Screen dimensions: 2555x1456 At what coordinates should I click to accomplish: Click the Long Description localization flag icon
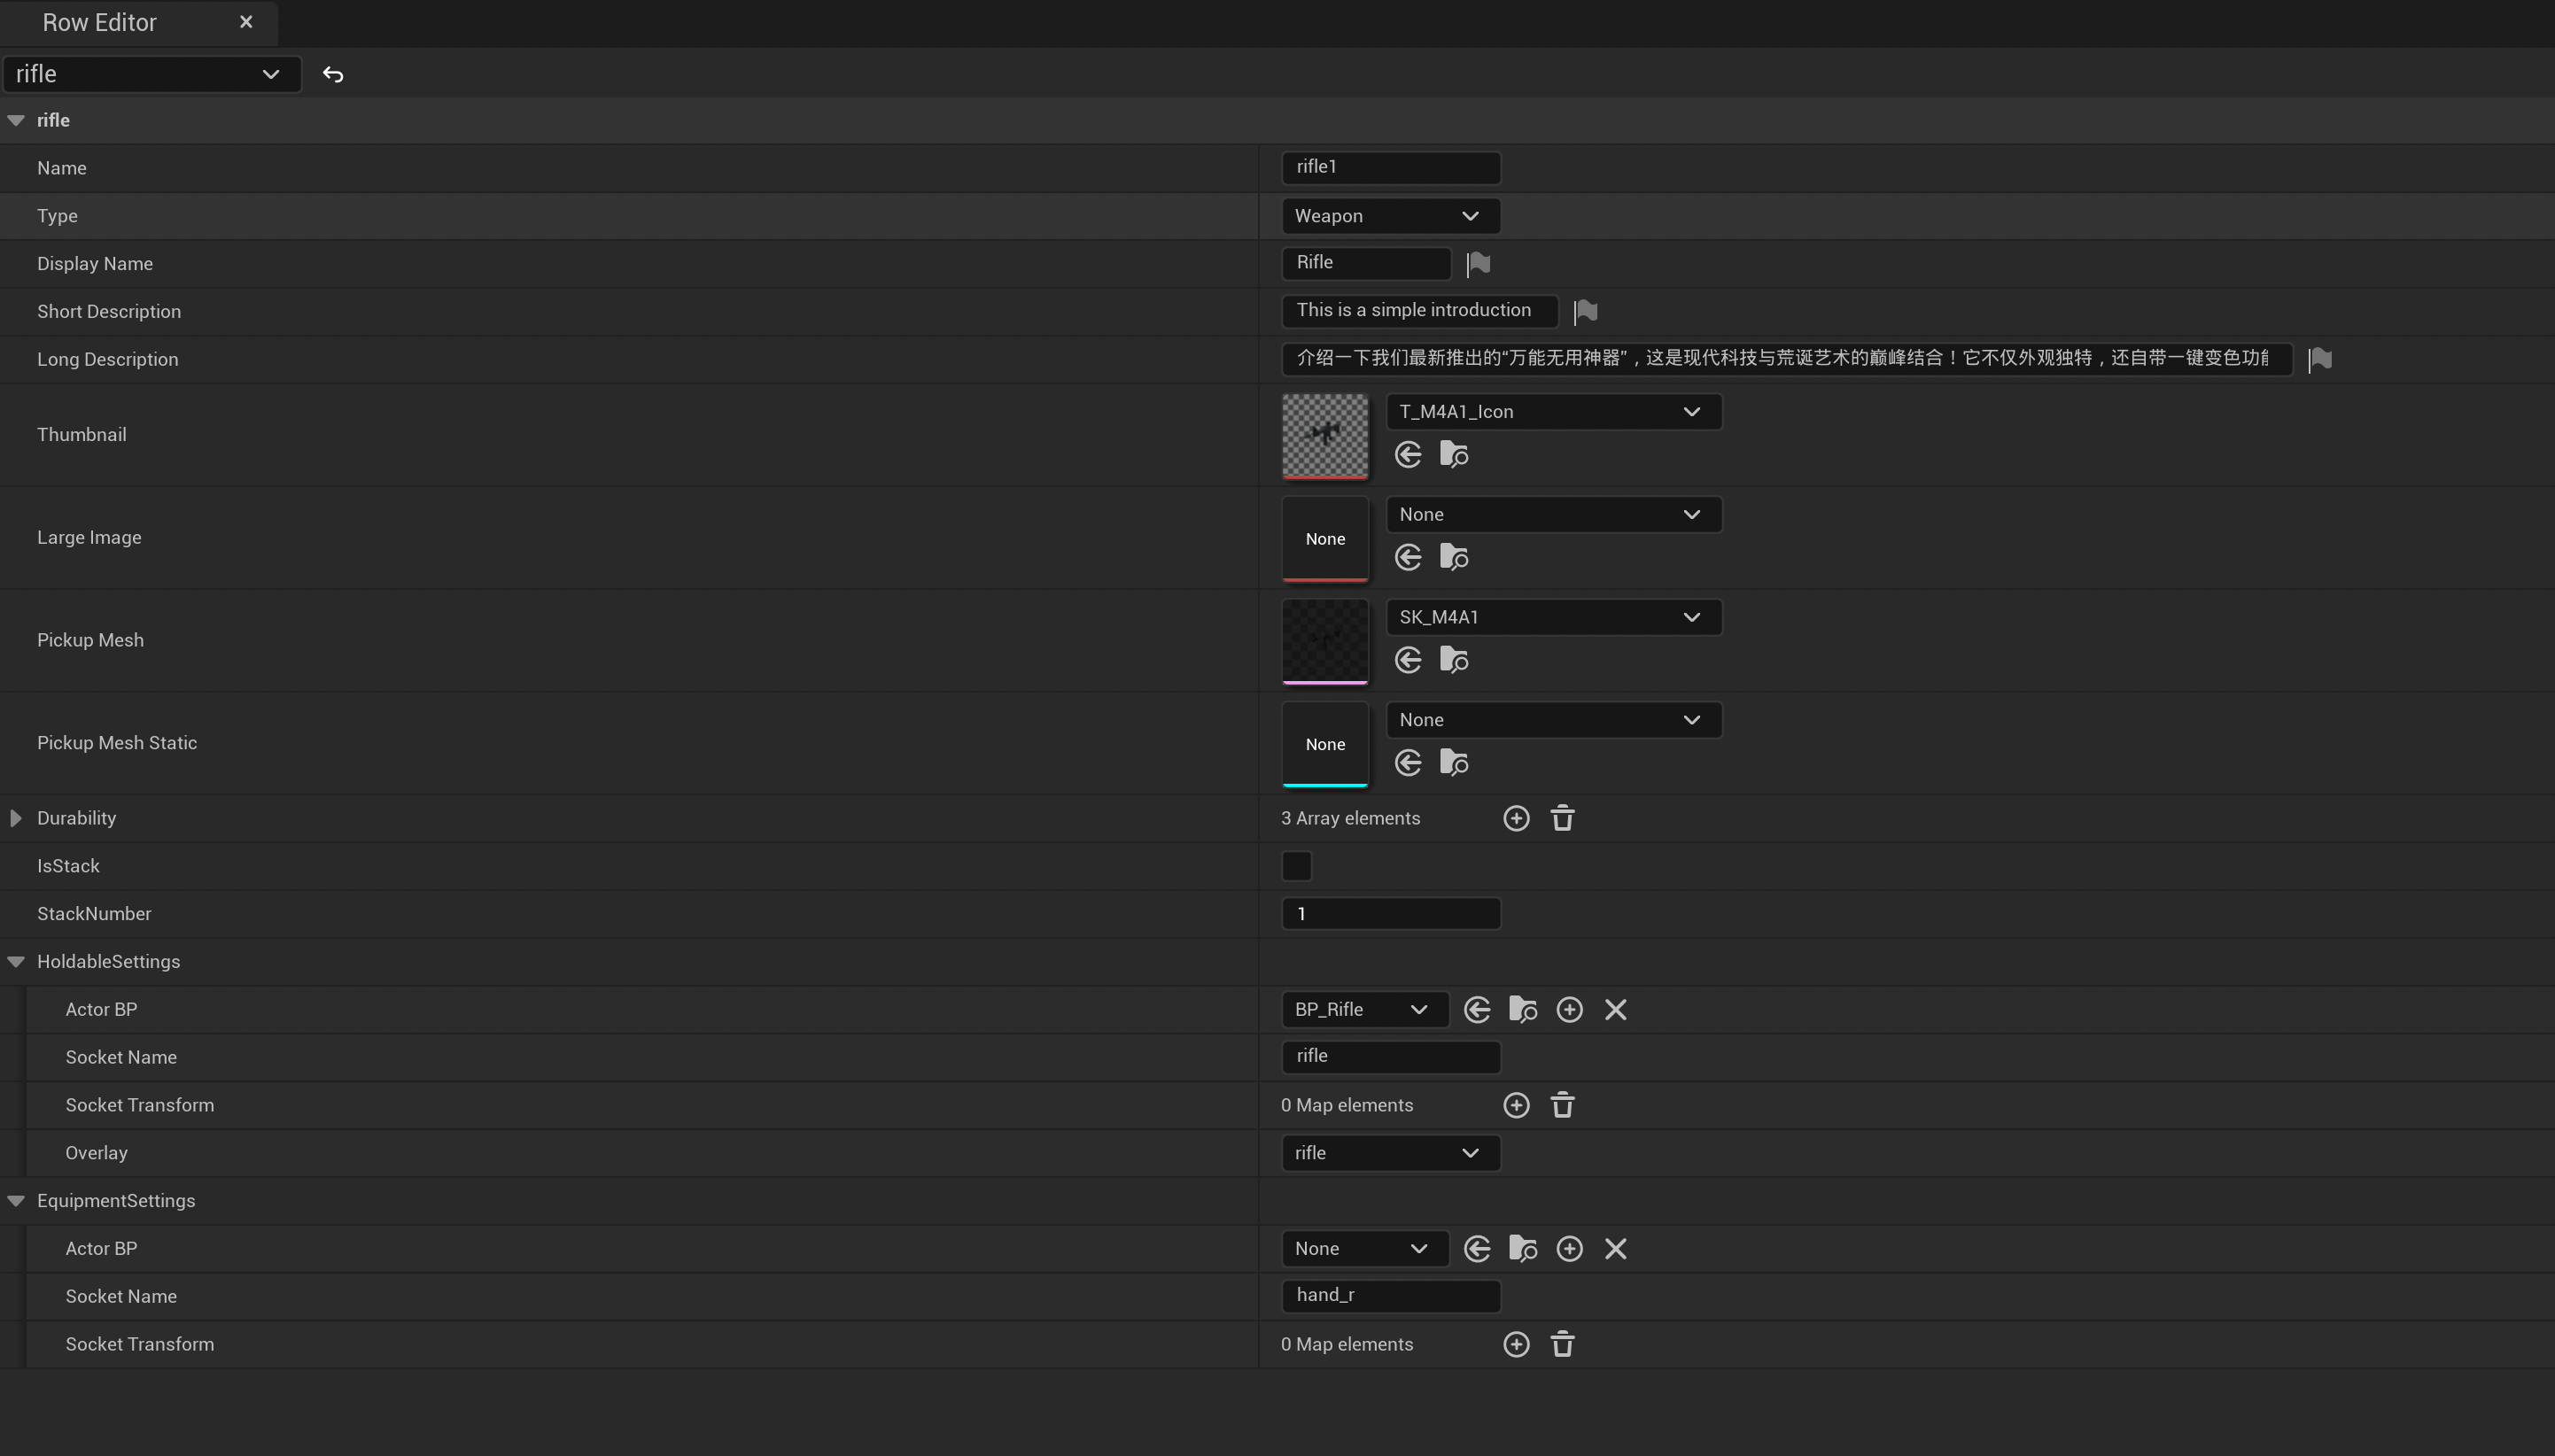click(2320, 360)
